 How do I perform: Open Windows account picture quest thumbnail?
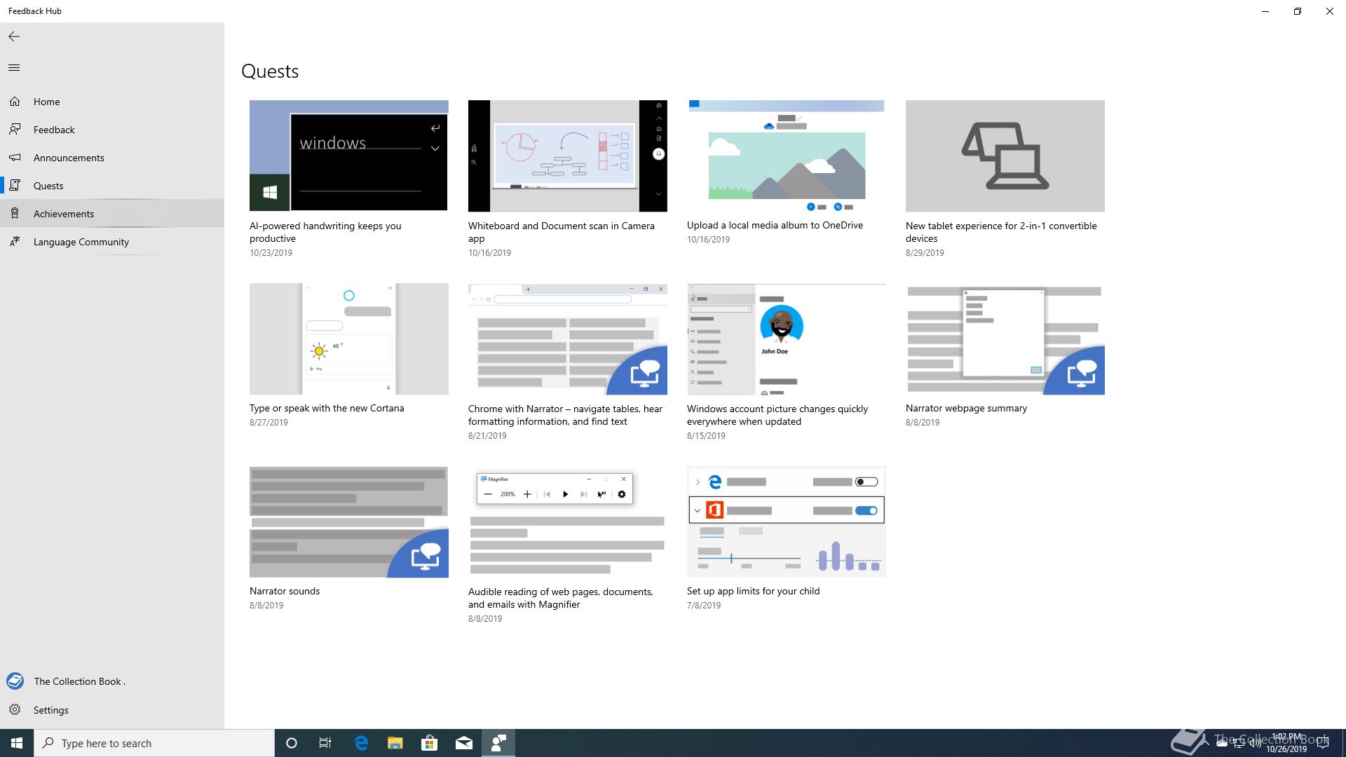tap(786, 339)
